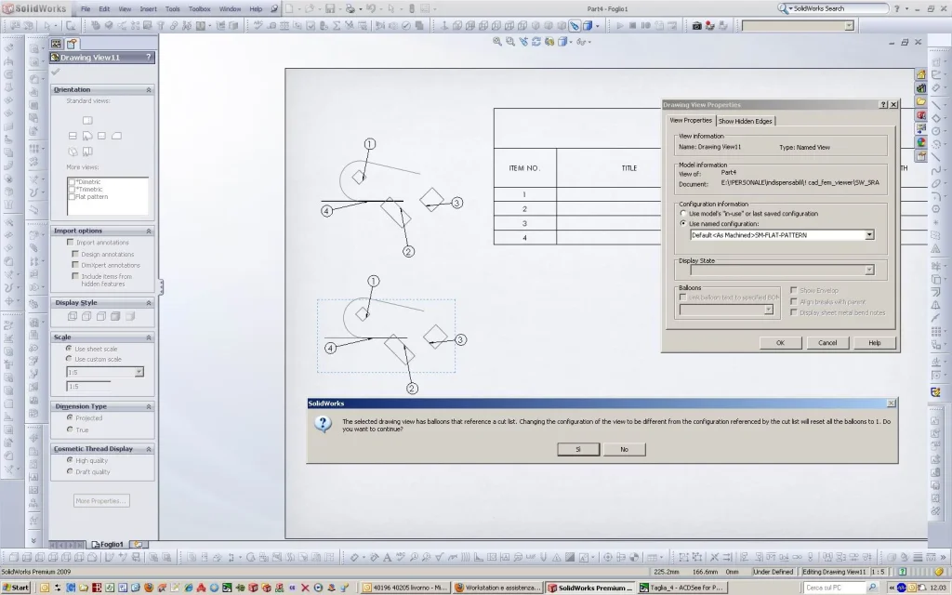Click the camera screen capture icon
This screenshot has width=952, height=595.
point(696,25)
